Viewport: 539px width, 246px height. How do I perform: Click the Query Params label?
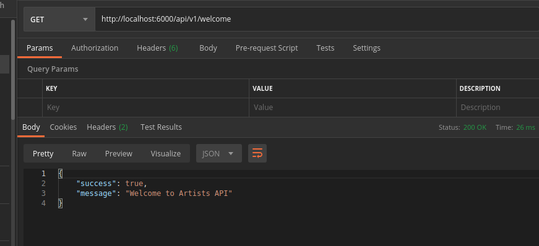click(x=53, y=69)
